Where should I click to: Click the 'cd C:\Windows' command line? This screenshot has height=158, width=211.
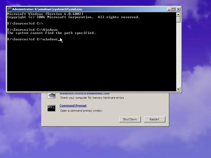[32, 30]
